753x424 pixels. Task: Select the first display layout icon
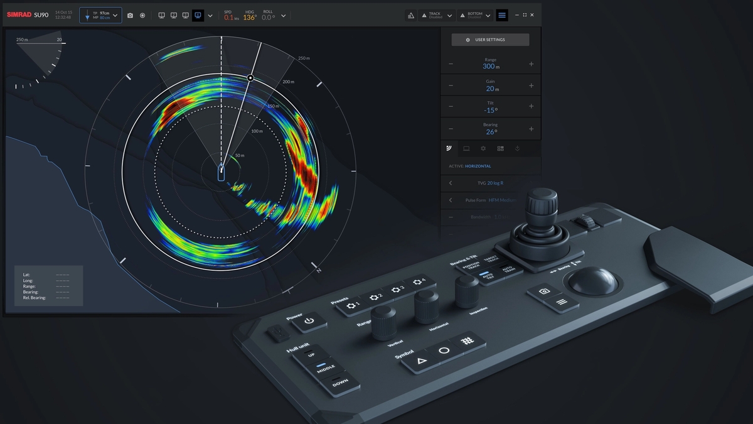pos(161,15)
